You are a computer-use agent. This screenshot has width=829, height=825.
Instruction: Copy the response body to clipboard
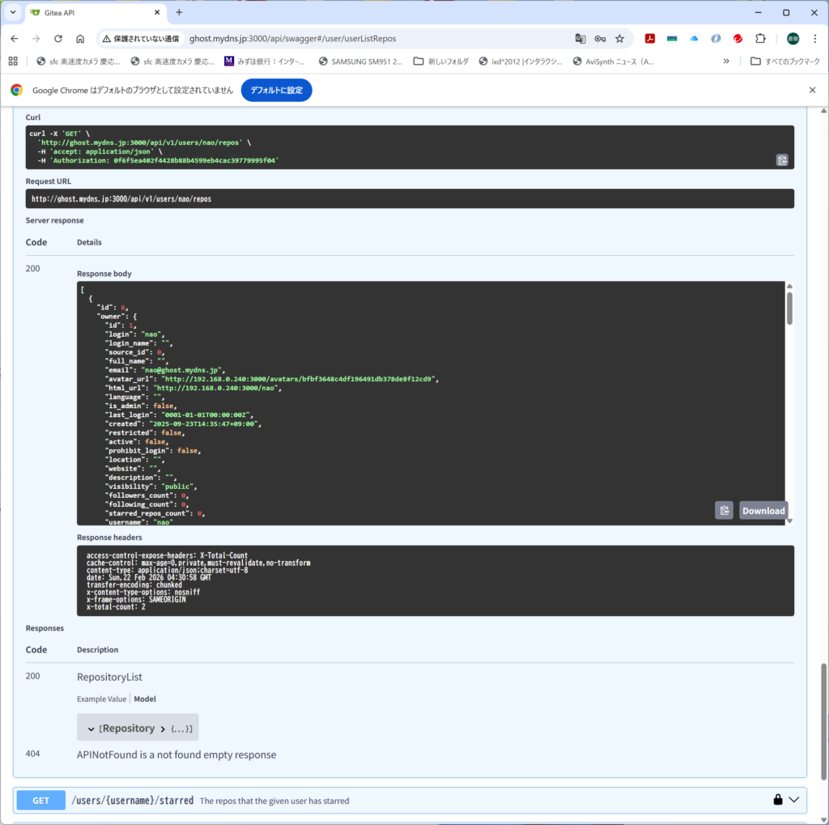click(x=725, y=510)
